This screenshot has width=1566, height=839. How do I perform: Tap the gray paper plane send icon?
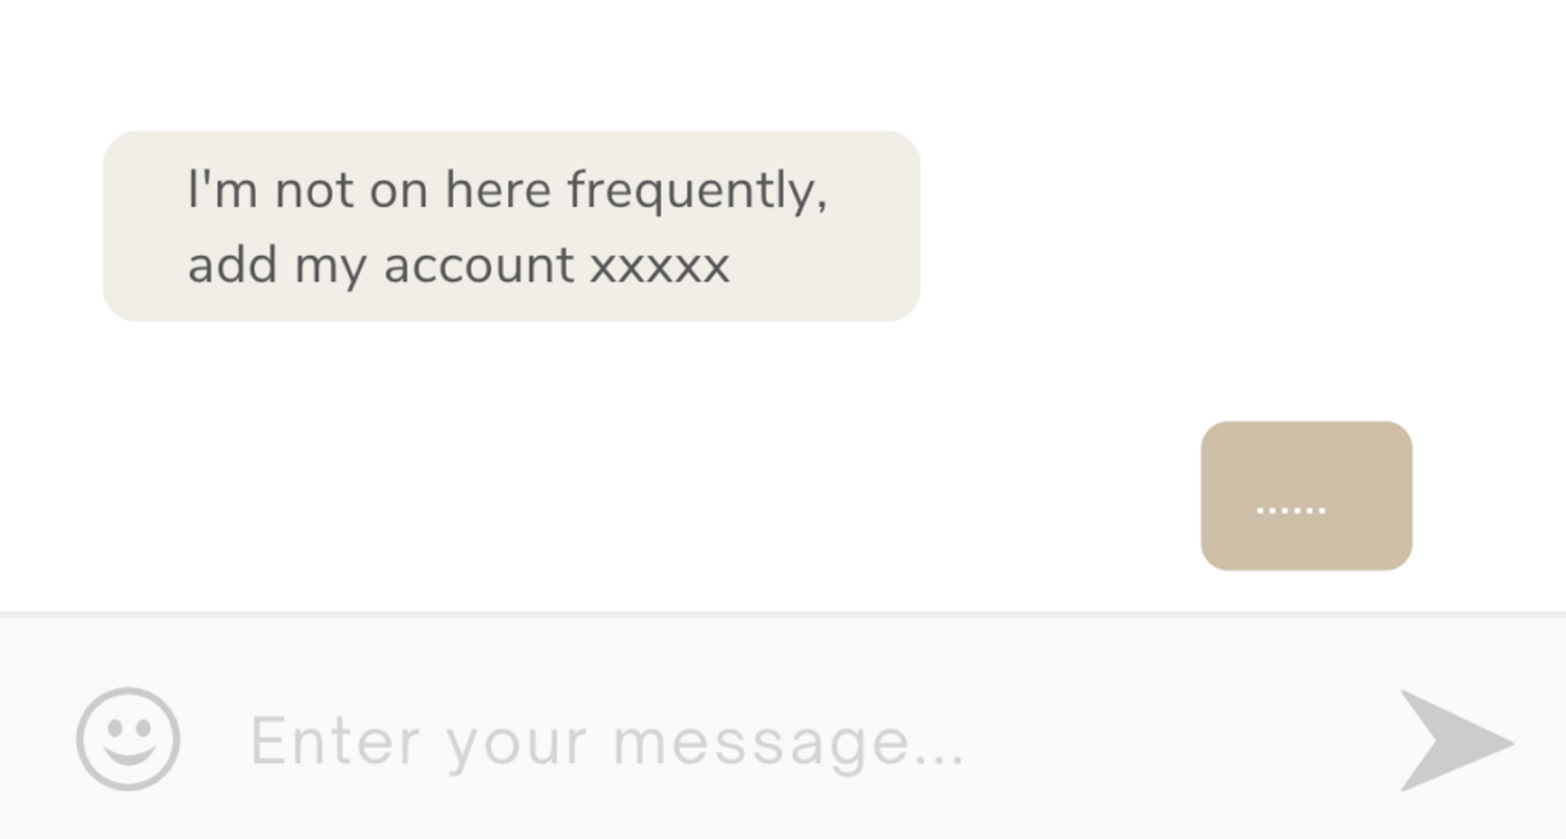coord(1457,740)
